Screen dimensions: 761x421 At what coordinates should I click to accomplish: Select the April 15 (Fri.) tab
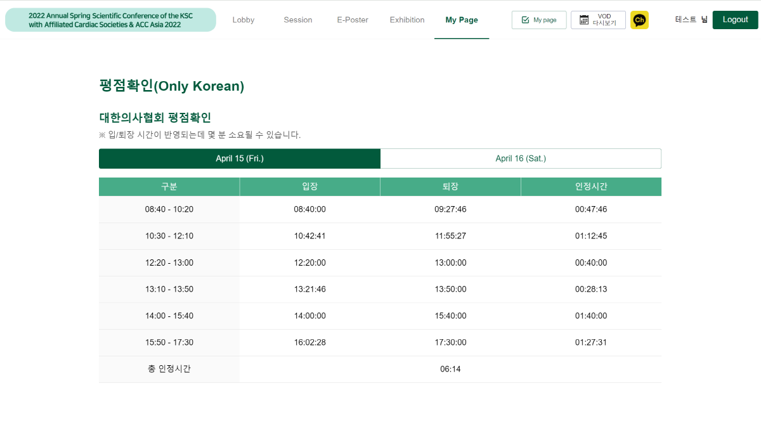point(240,159)
